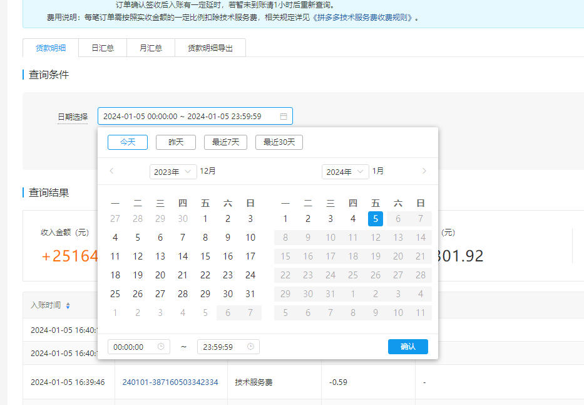Expand the 2024年 year dropdown
The width and height of the screenshot is (584, 405).
pyautogui.click(x=345, y=172)
